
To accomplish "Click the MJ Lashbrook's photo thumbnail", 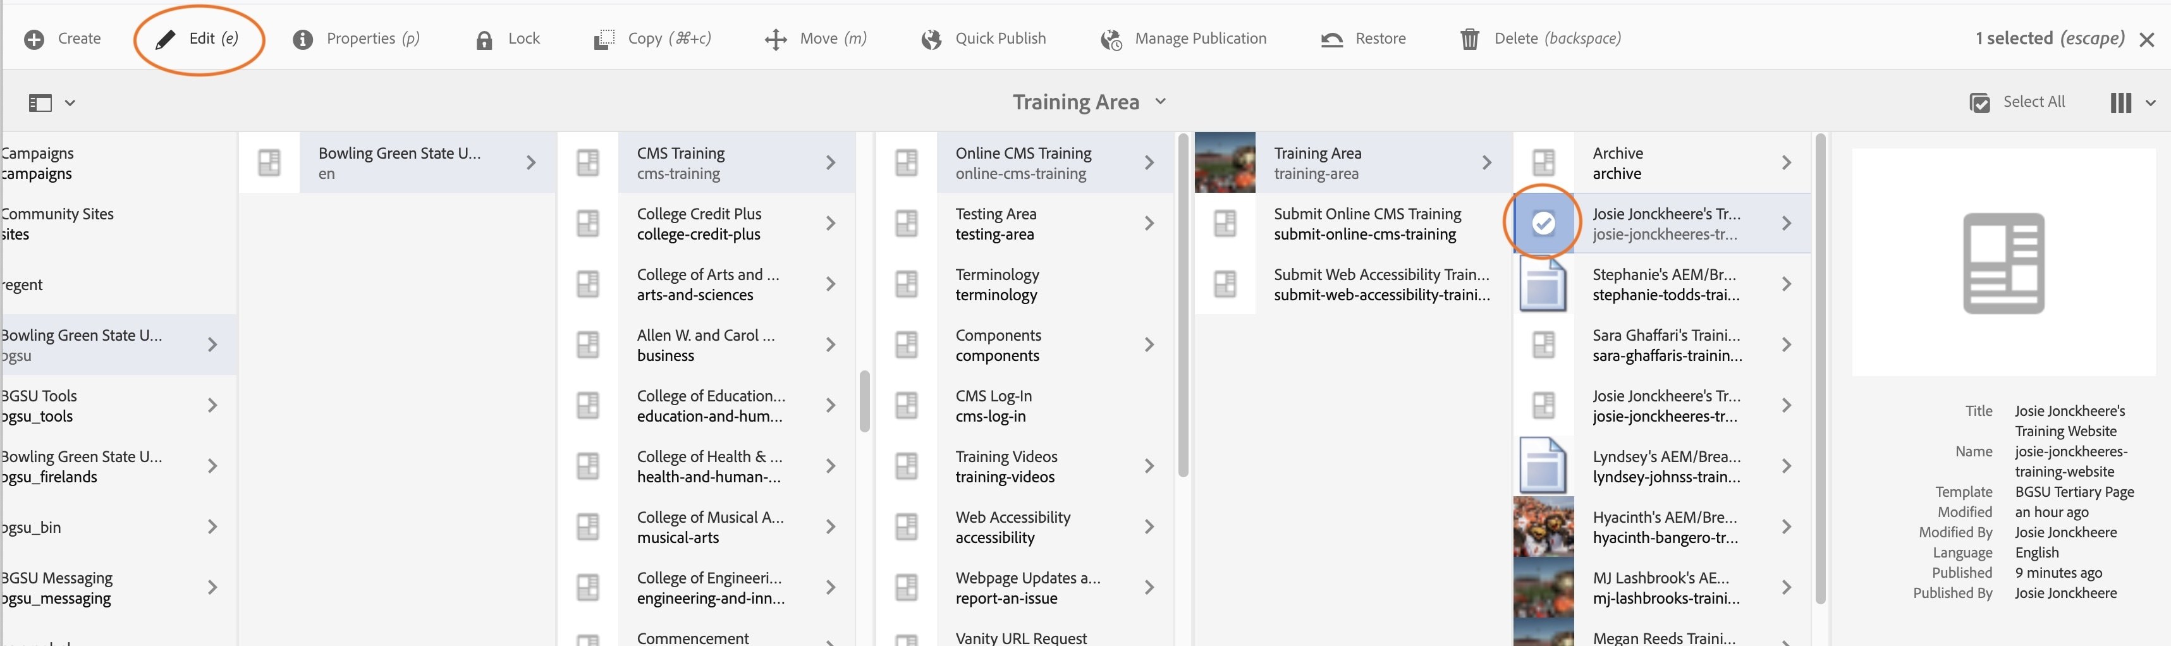I will click(x=1544, y=587).
